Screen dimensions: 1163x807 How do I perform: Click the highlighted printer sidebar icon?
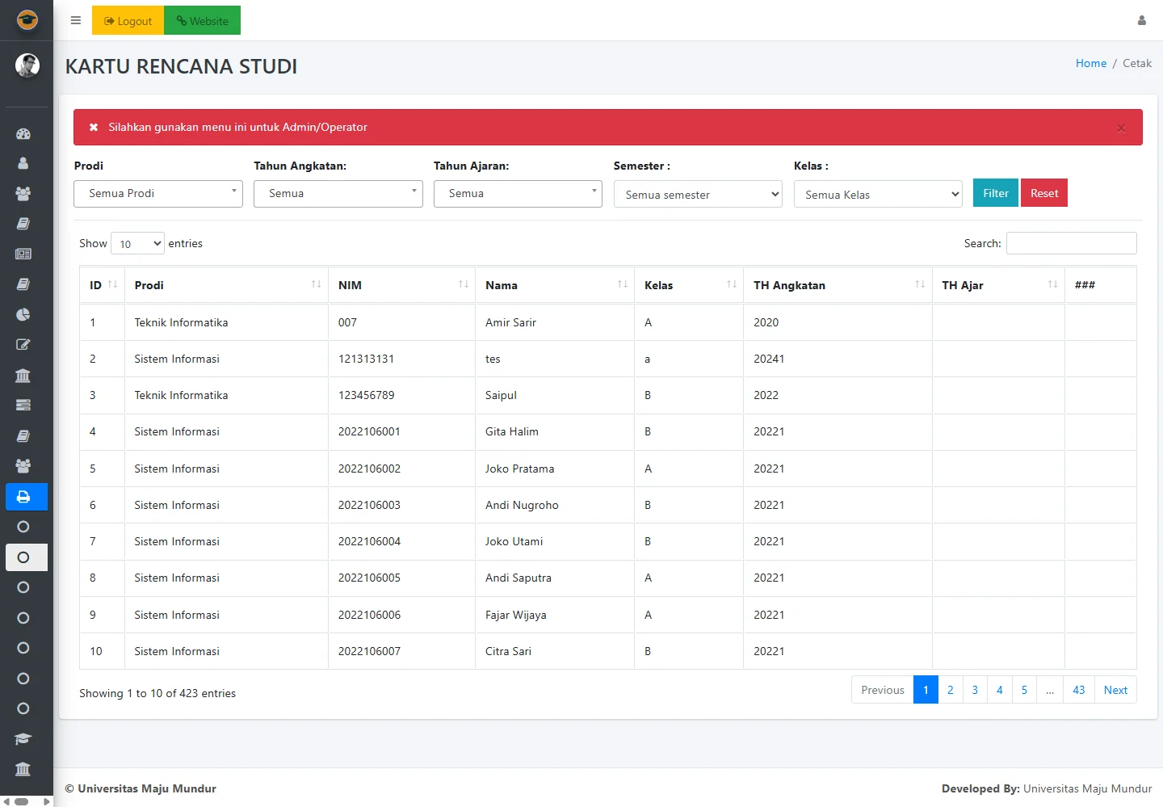[x=23, y=497]
